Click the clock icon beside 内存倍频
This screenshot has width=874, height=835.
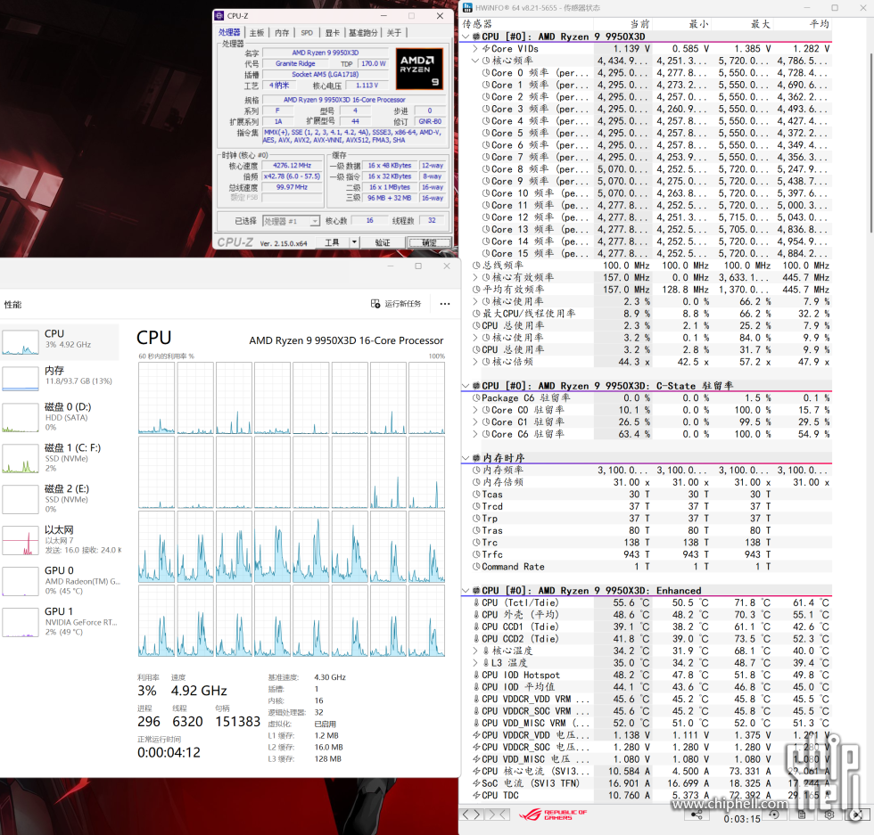click(476, 482)
